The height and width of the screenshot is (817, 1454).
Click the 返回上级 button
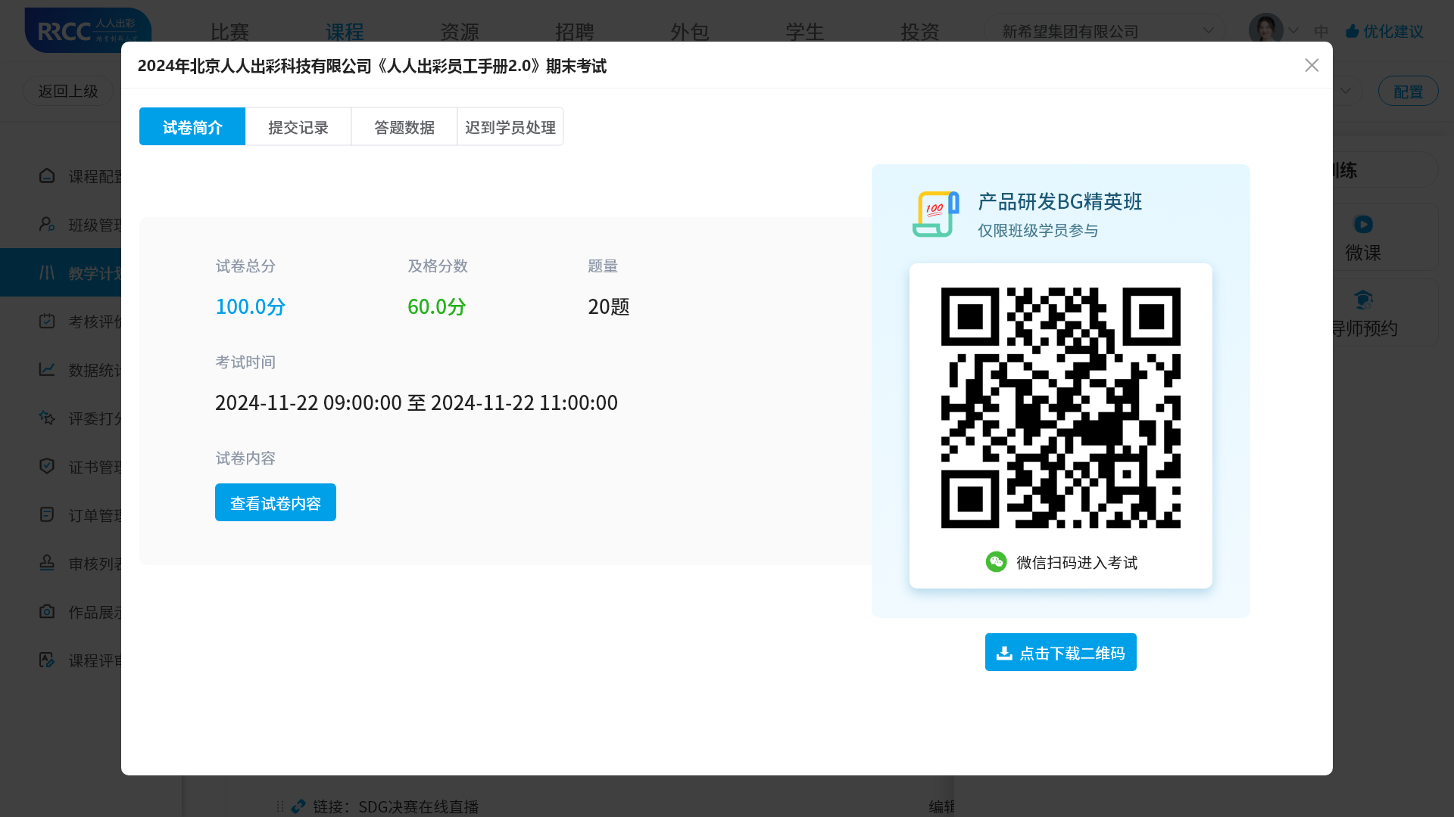click(x=68, y=91)
